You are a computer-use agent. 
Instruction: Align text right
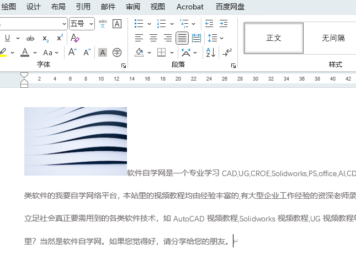click(x=168, y=38)
